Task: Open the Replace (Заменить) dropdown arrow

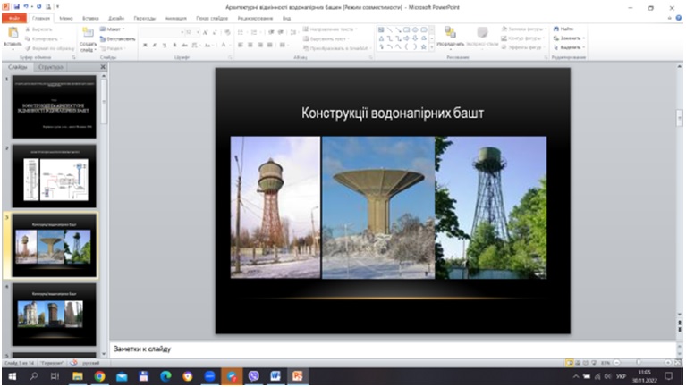Action: 583,38
